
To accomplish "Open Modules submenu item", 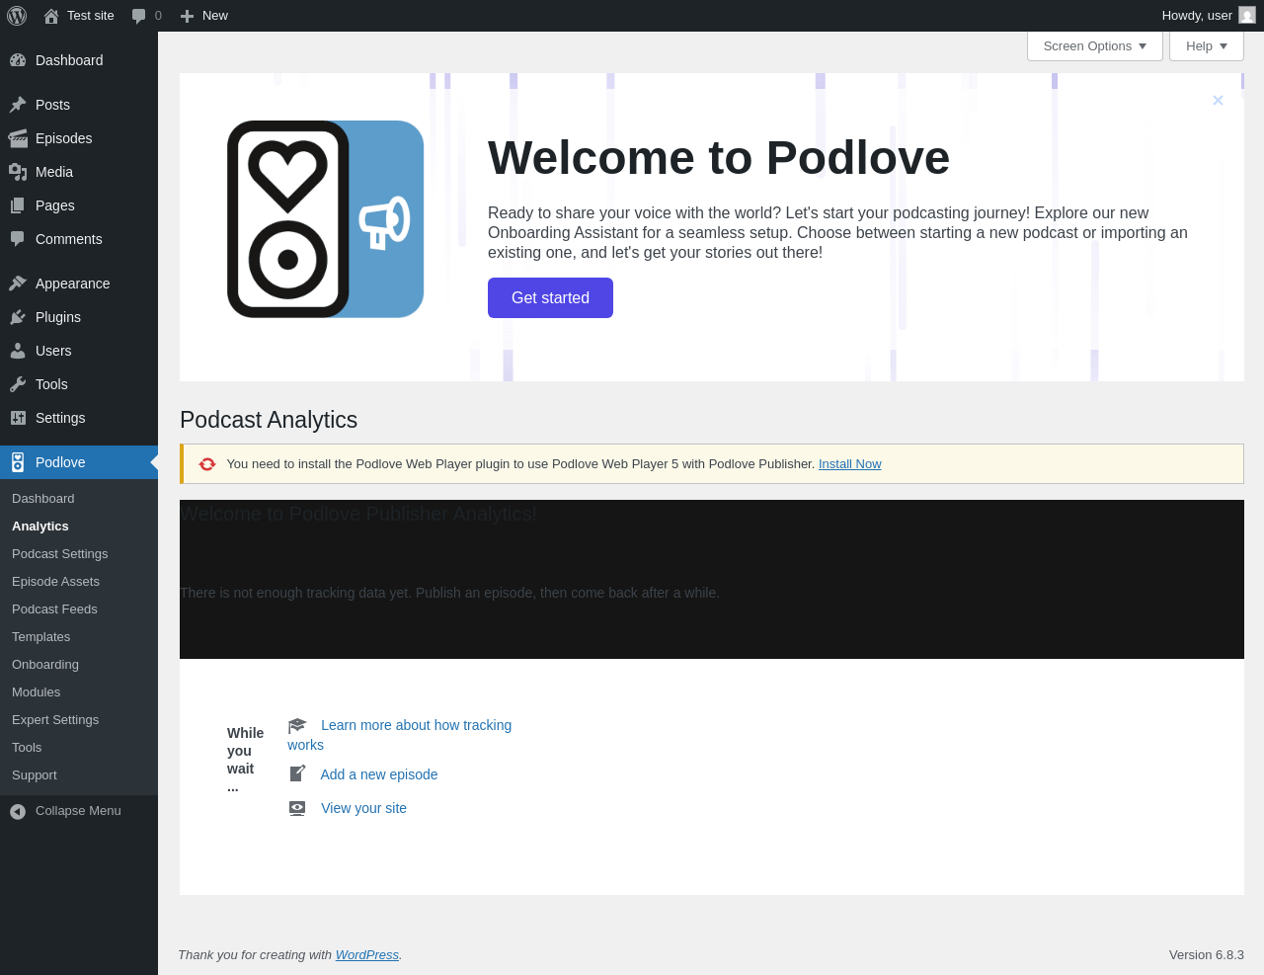I will 79,692.
